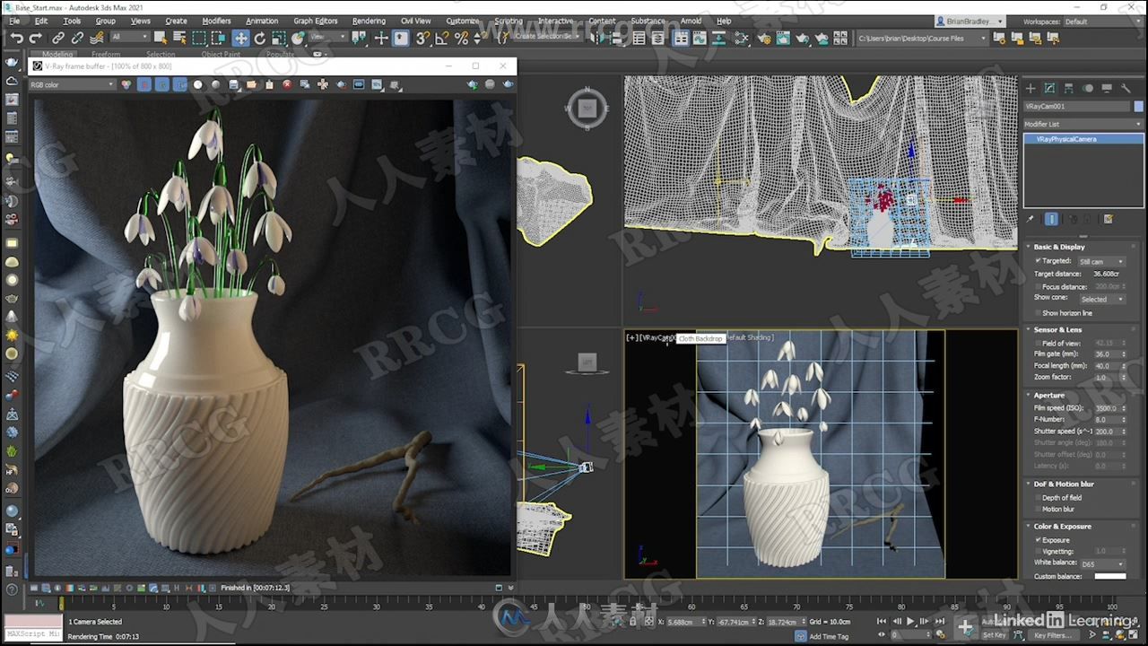This screenshot has width=1148, height=646.
Task: Open the Hierarchy tab in command panel
Action: pos(1069,88)
